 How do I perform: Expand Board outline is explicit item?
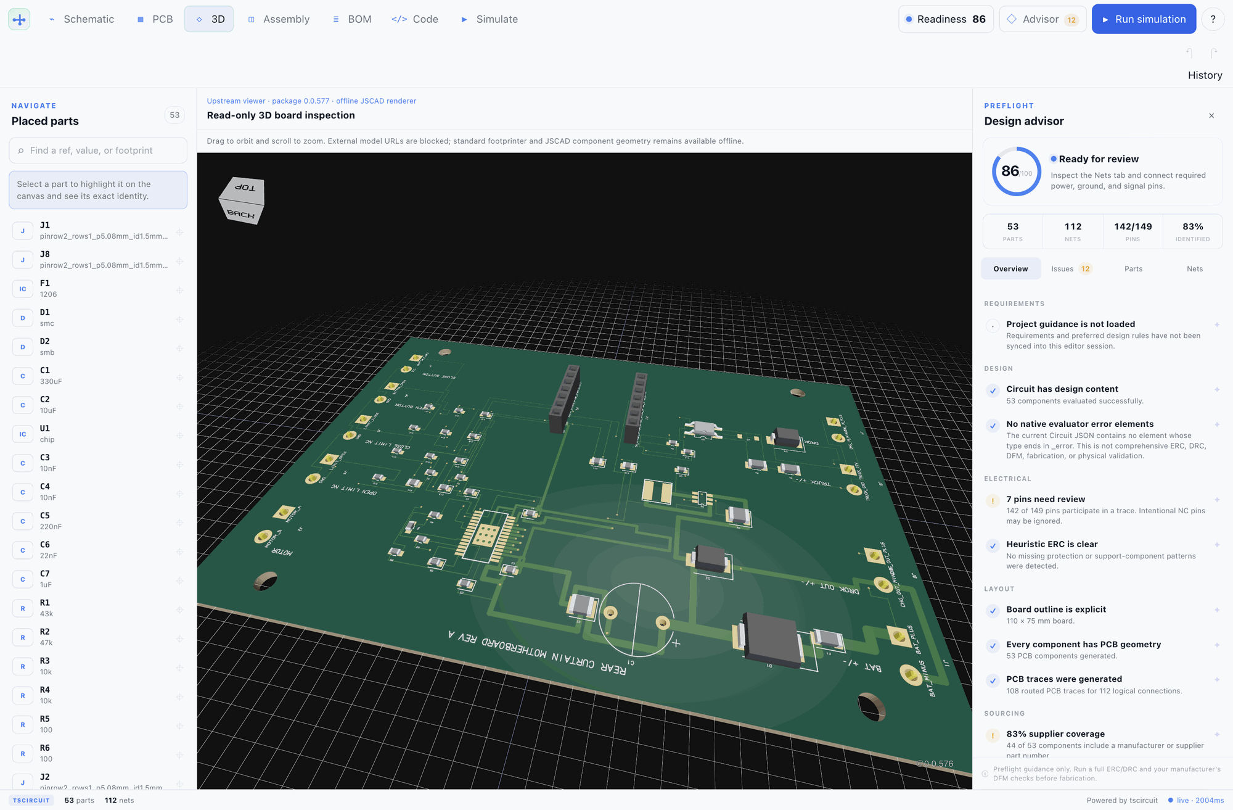tap(1103, 614)
